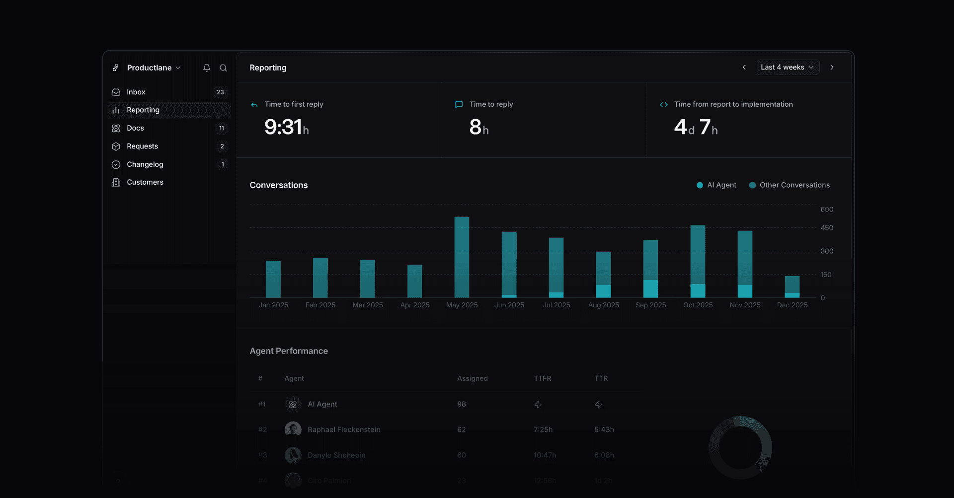Click the AI Agent entry in Agent Performance
Viewport: 954px width, 498px height.
click(322, 404)
